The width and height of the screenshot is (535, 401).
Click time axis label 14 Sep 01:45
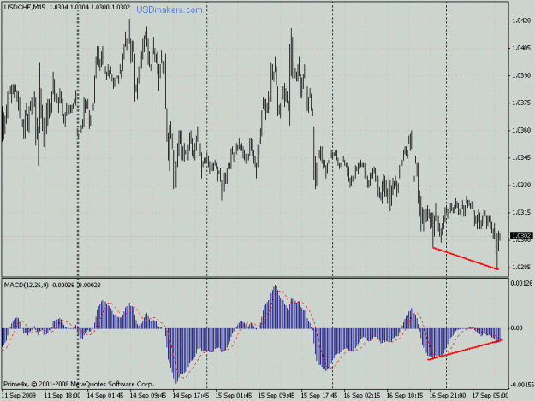105,396
